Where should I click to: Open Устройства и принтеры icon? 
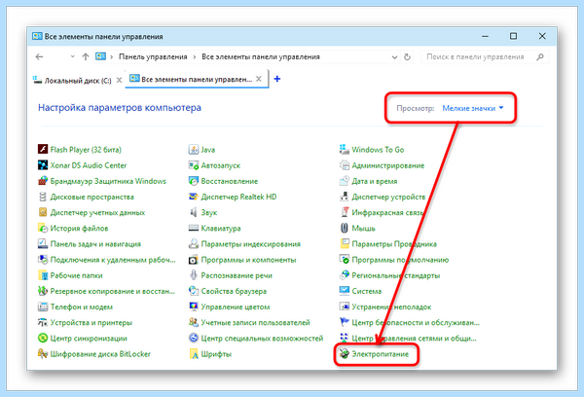pos(43,322)
